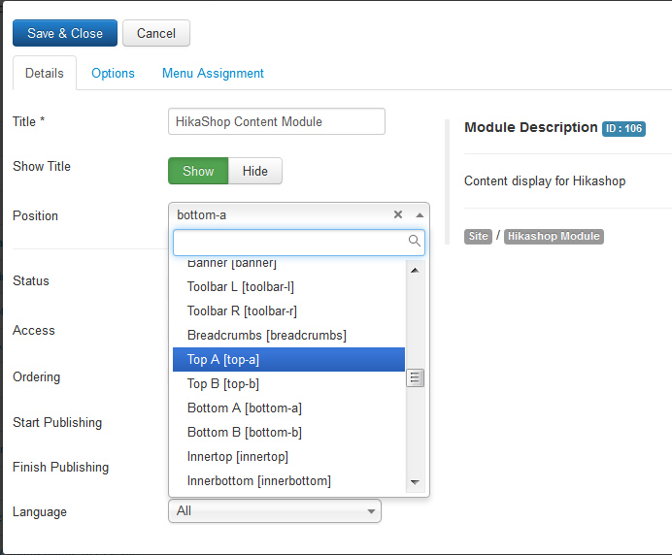Clear the bottom-a position selection

coord(398,214)
